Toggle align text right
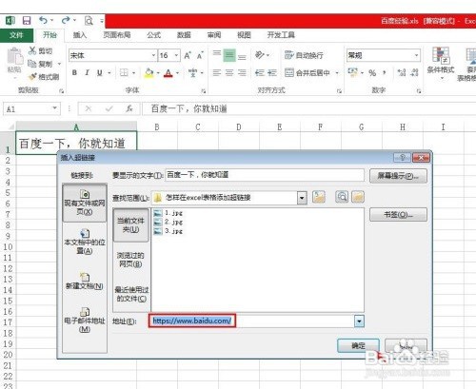The width and height of the screenshot is (476, 389). coord(242,73)
